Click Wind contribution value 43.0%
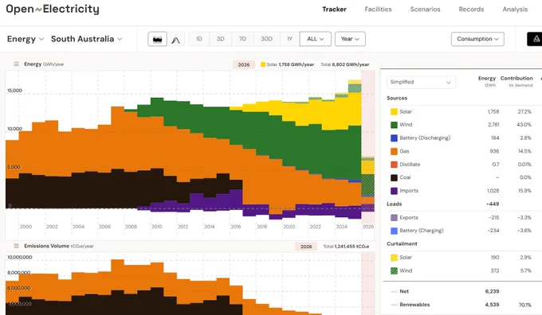Screen dimensions: 542x315 click(x=524, y=125)
